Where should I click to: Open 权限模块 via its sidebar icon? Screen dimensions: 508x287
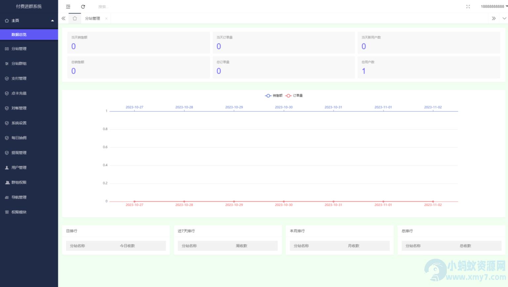click(x=7, y=212)
